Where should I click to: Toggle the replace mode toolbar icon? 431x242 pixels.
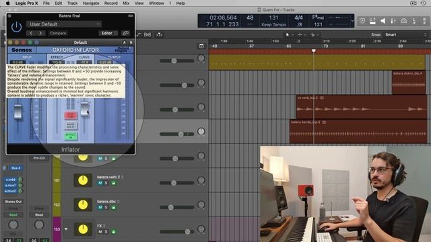362,21
